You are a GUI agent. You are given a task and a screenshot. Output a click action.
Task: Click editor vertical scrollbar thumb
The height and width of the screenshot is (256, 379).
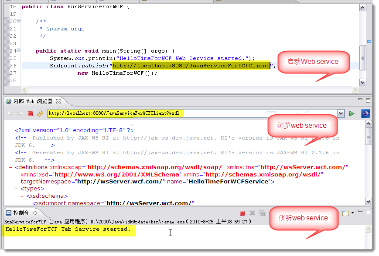tap(362, 58)
